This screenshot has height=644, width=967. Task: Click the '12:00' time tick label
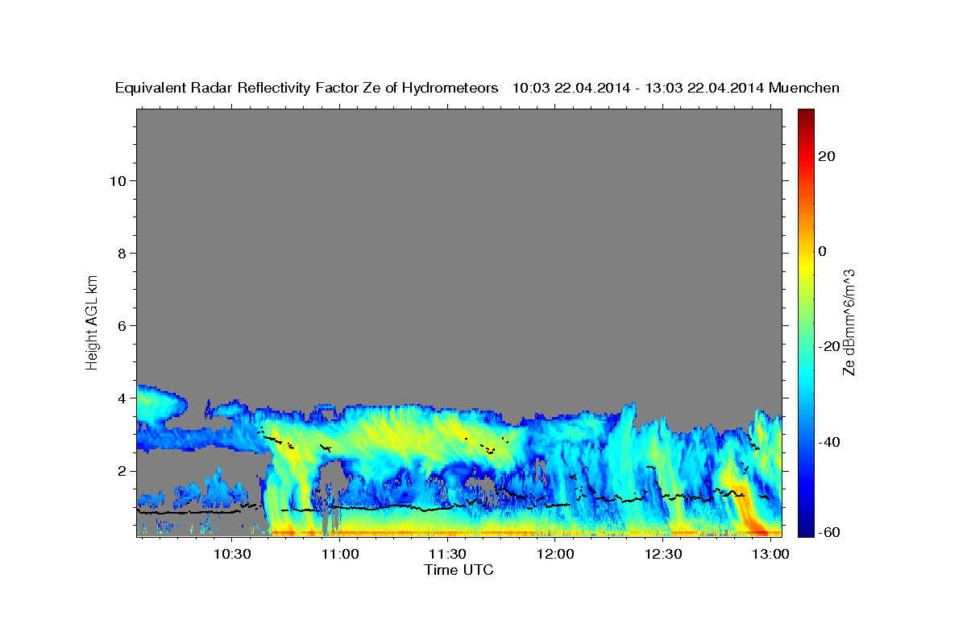coord(555,555)
